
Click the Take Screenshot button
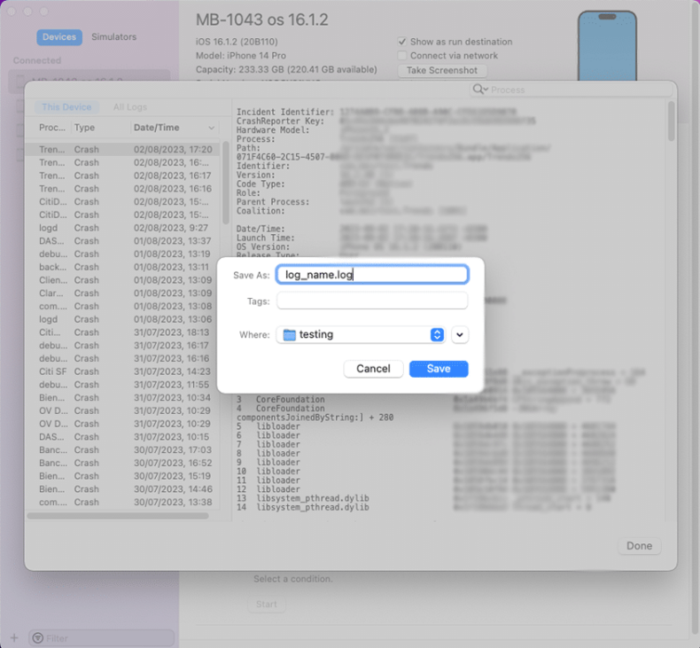(x=441, y=70)
